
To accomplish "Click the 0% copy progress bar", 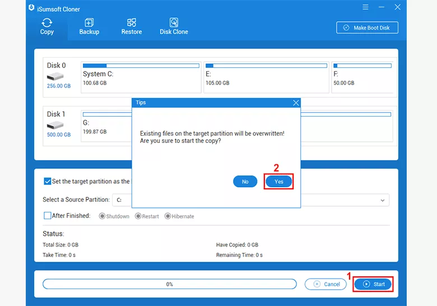I will pos(169,284).
